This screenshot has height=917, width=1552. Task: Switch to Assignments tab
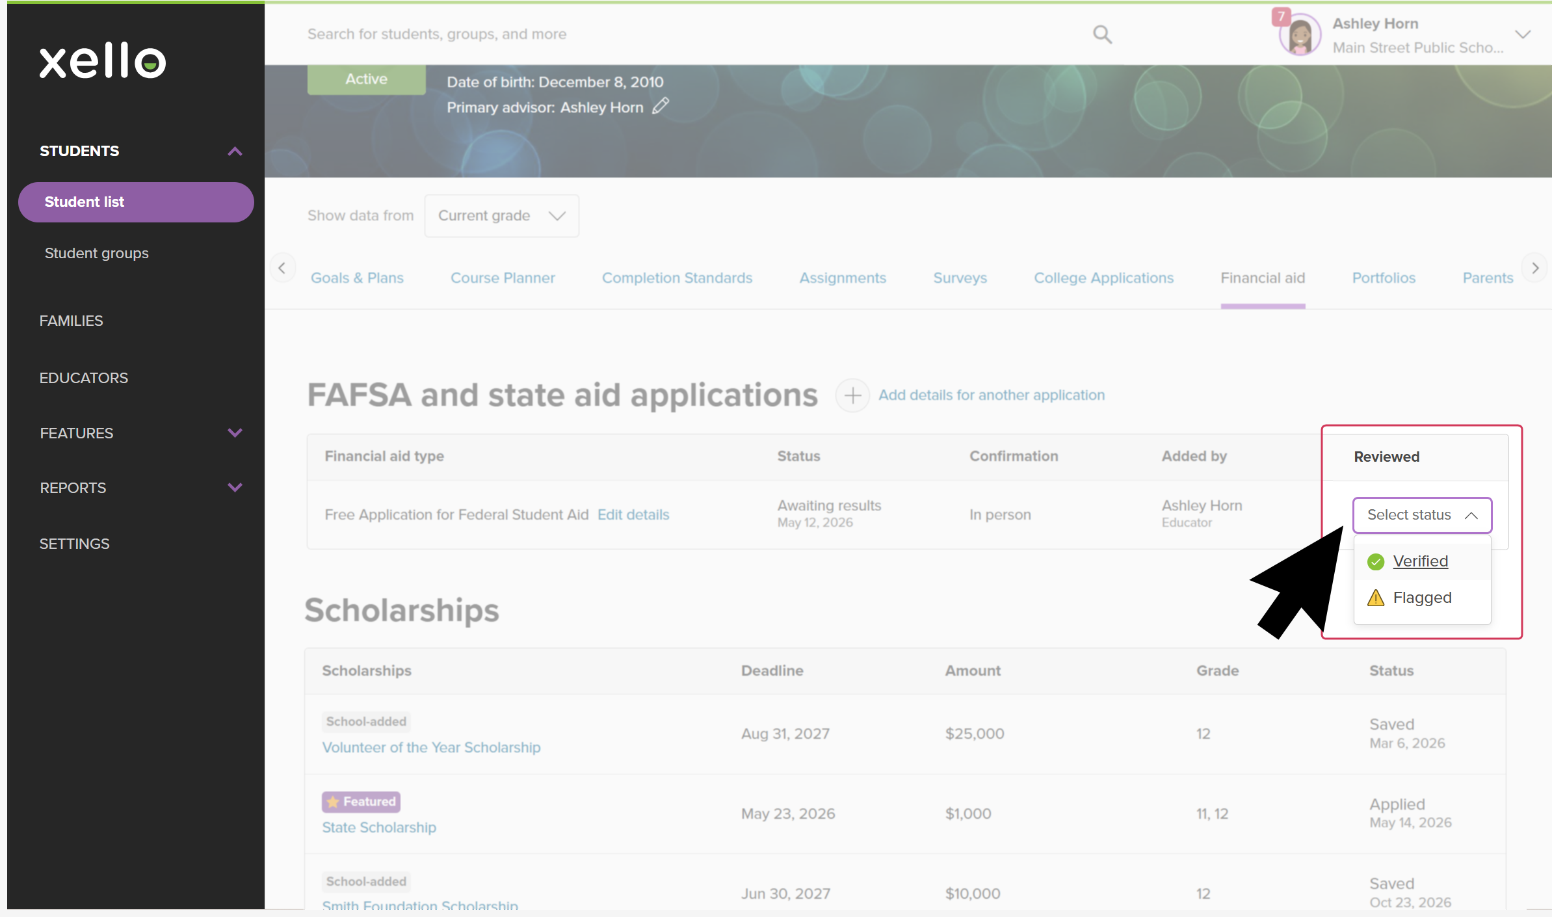(x=843, y=278)
